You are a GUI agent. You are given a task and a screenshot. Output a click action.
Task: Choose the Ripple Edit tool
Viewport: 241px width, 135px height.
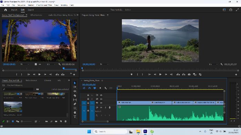coord(75,91)
